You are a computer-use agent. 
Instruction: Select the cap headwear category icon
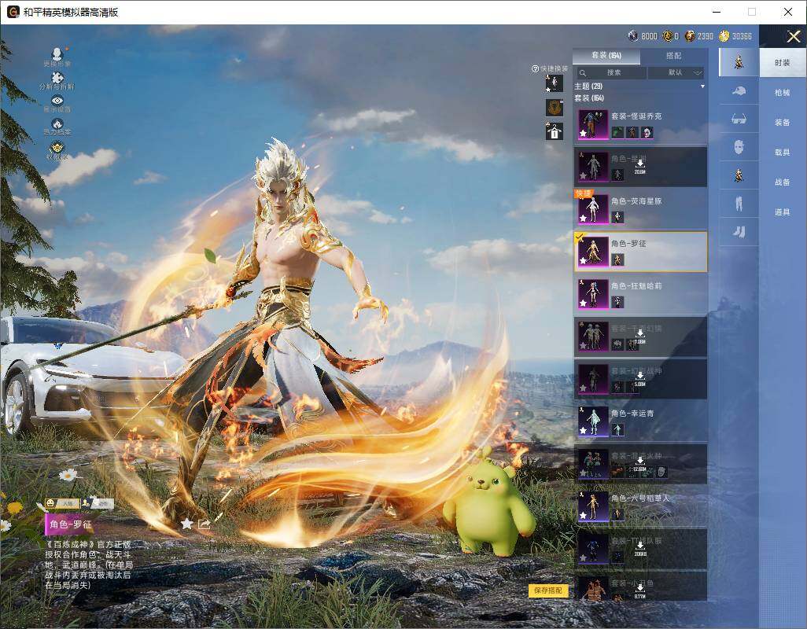pos(739,91)
